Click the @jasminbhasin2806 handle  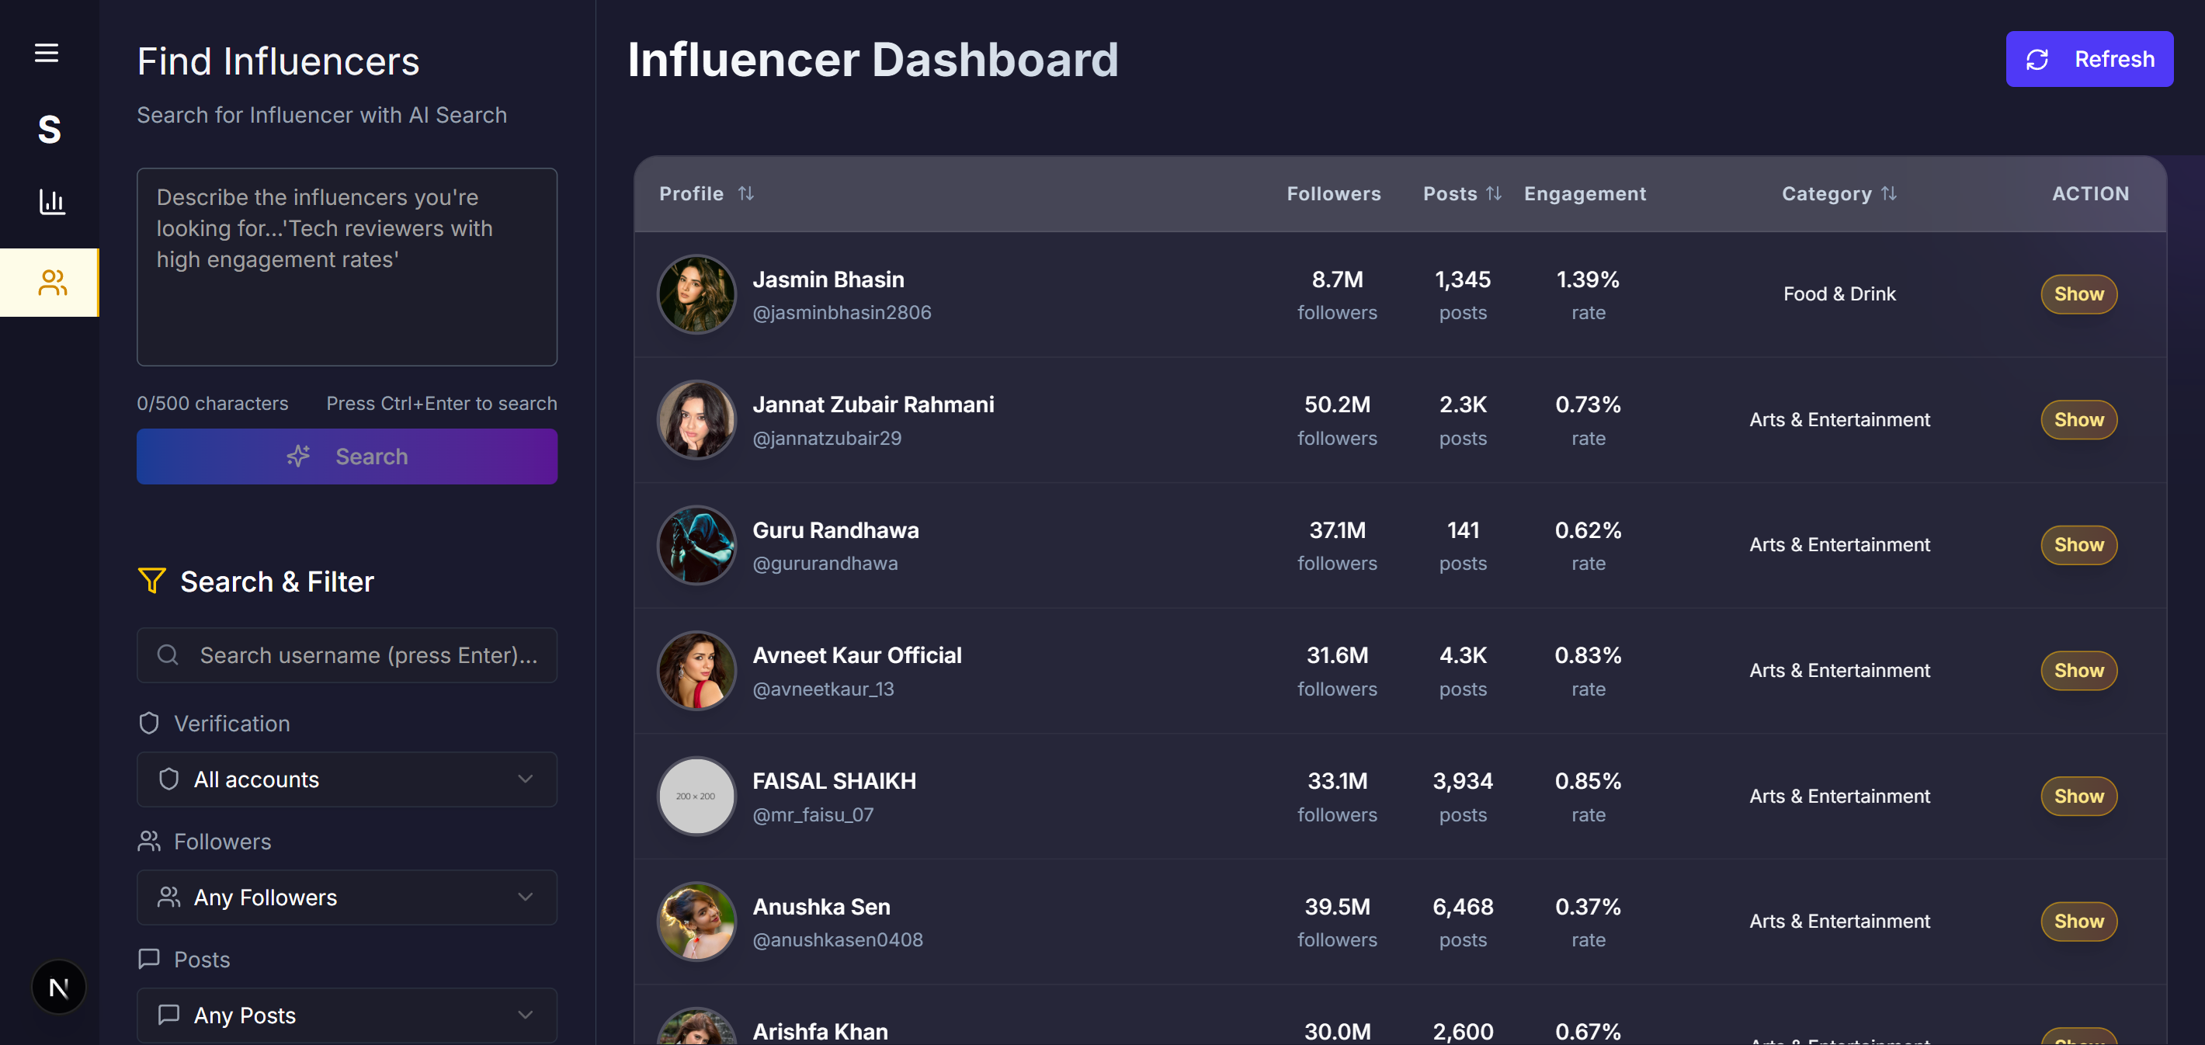pos(842,312)
